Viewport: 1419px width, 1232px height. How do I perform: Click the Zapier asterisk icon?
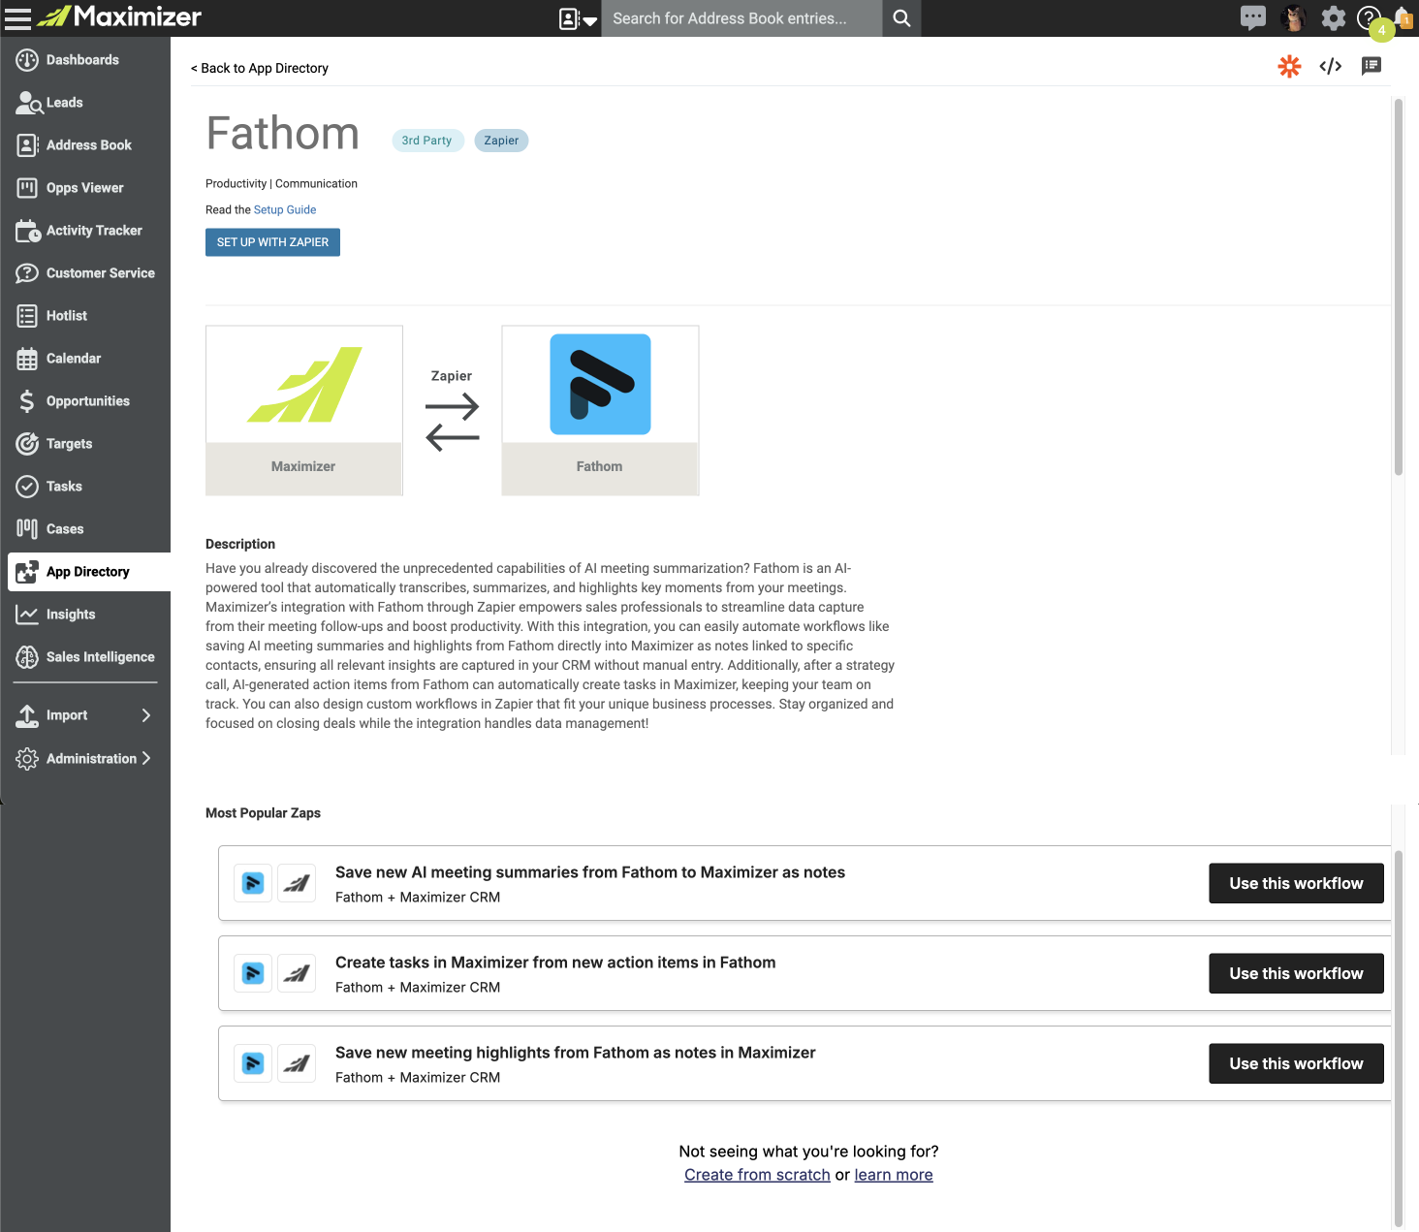1289,66
